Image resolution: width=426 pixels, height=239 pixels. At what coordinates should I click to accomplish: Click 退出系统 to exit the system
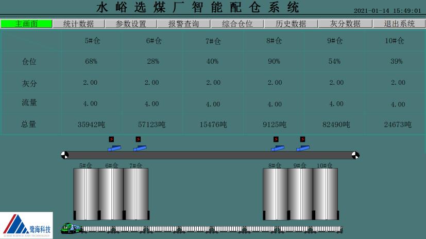[399, 24]
